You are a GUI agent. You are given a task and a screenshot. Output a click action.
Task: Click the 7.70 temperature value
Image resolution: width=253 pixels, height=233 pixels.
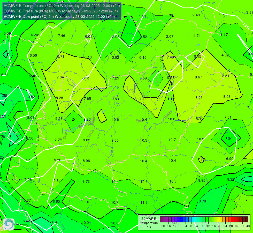click(29, 159)
